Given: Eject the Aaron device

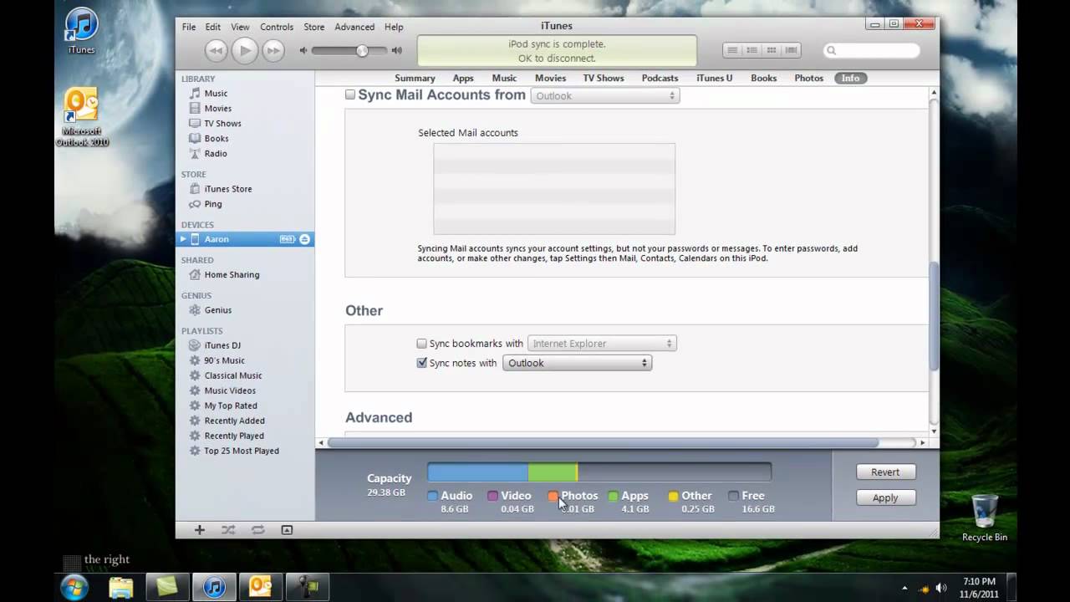Looking at the screenshot, I should pyautogui.click(x=304, y=239).
